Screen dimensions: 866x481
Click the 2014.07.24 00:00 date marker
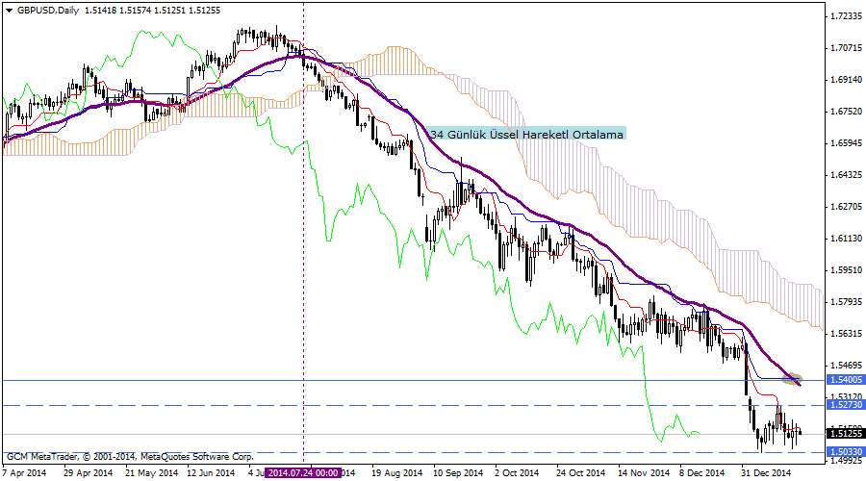(302, 473)
